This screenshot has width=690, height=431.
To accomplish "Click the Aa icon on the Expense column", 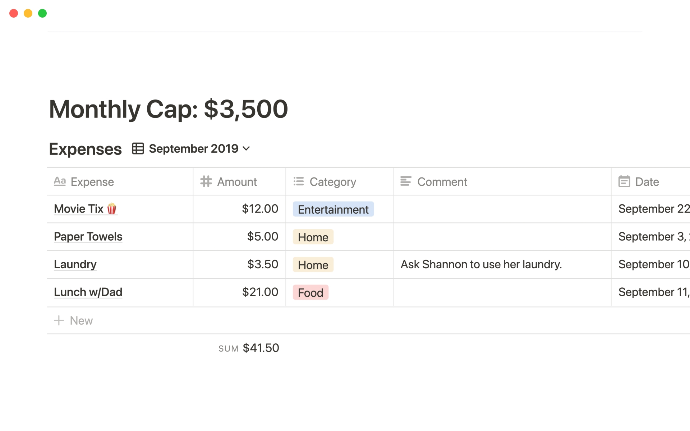I will (x=60, y=181).
